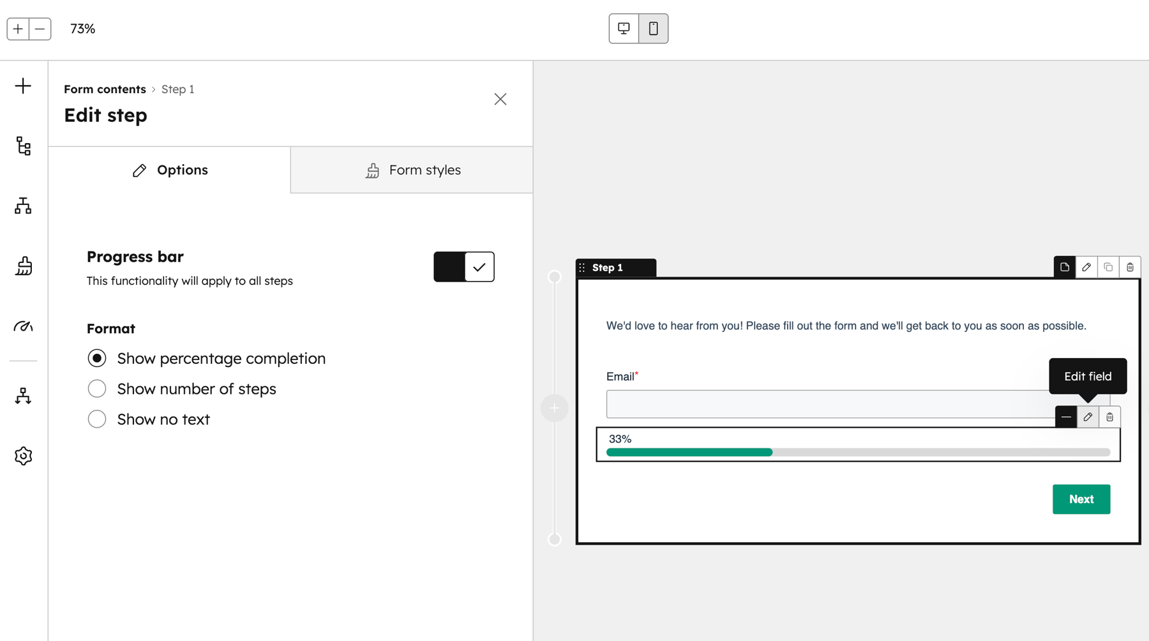Viewport: 1149px width, 641px height.
Task: Open the form styles brush sidebar icon
Action: (x=23, y=266)
